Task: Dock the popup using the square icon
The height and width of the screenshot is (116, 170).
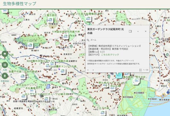Action: coord(130,31)
